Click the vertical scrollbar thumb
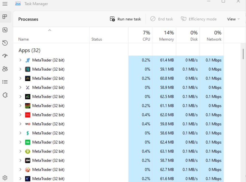The height and width of the screenshot is (182, 246). click(x=243, y=54)
